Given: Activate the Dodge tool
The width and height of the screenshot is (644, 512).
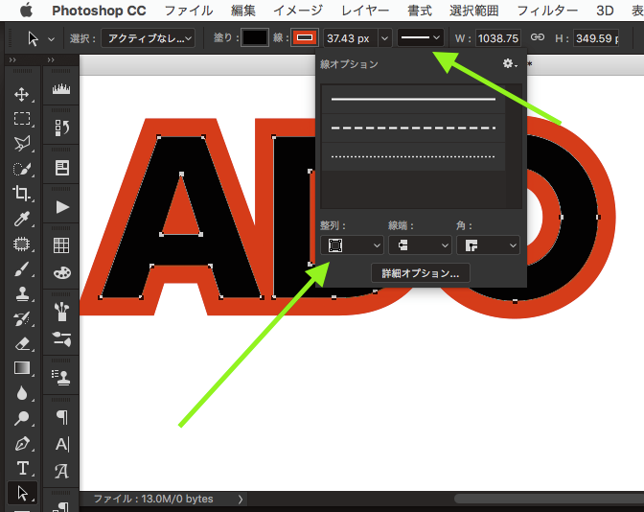Looking at the screenshot, I should click(22, 418).
